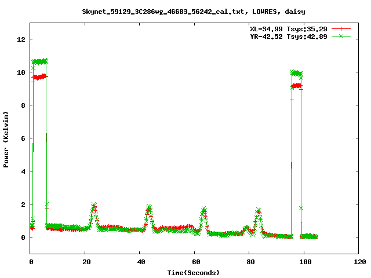
Task: Click the green calibration plateau near 10.6 Kelvin
Action: click(39, 62)
